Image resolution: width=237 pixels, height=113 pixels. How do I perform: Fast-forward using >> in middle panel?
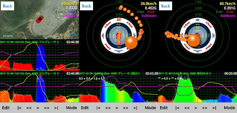click(126, 108)
